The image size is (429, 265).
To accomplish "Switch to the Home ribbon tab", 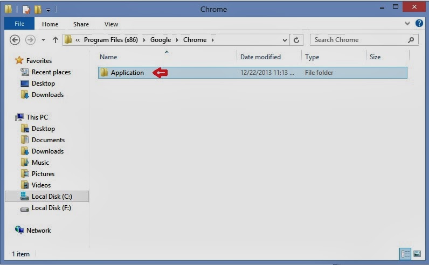I will (x=50, y=24).
